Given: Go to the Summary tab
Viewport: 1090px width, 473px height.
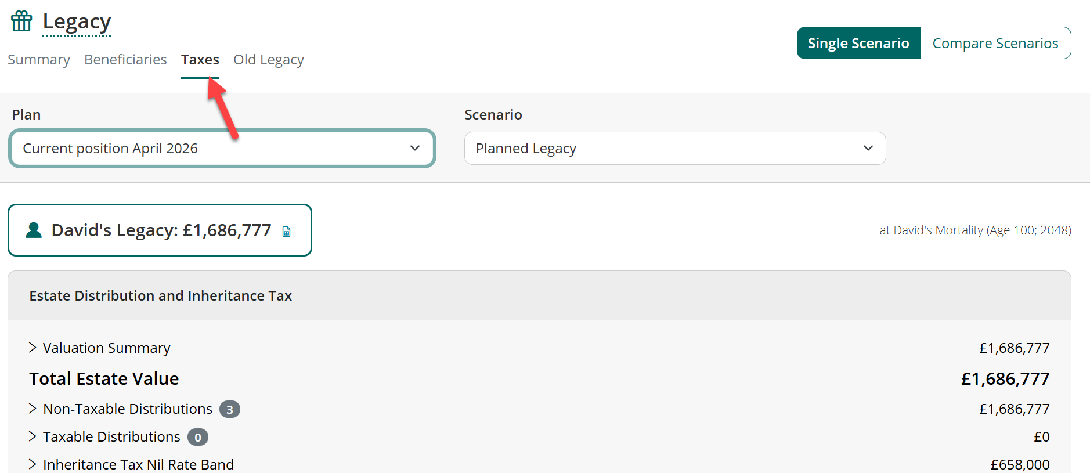Looking at the screenshot, I should pyautogui.click(x=39, y=60).
